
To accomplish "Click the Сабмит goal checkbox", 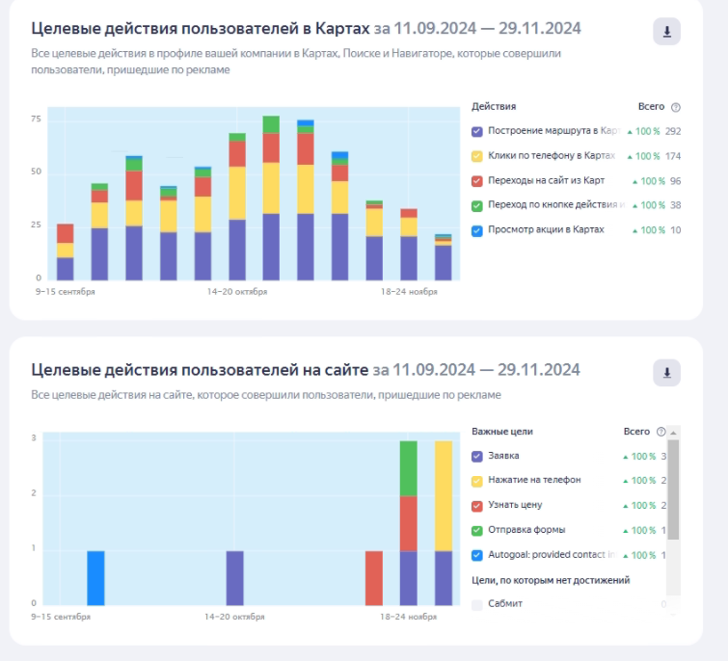I will [x=477, y=604].
